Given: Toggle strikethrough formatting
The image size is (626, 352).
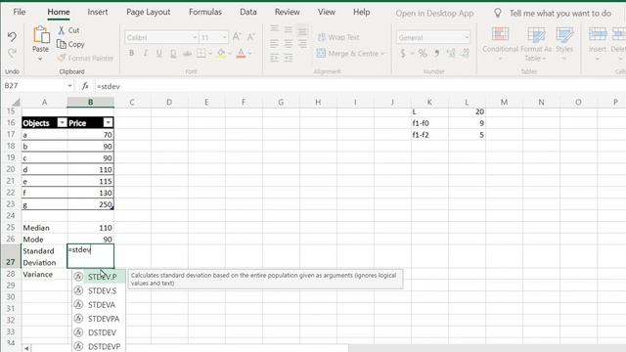Looking at the screenshot, I should pos(187,53).
